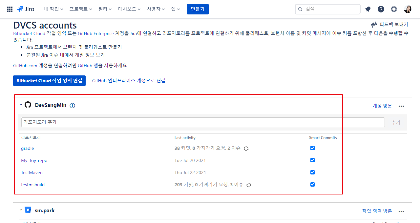Toggle Smart Commits for gradle
The image size is (420, 223).
(312, 148)
